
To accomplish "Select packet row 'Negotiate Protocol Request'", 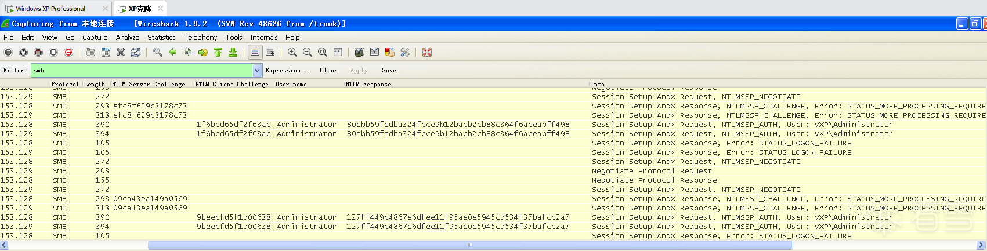I will point(493,171).
